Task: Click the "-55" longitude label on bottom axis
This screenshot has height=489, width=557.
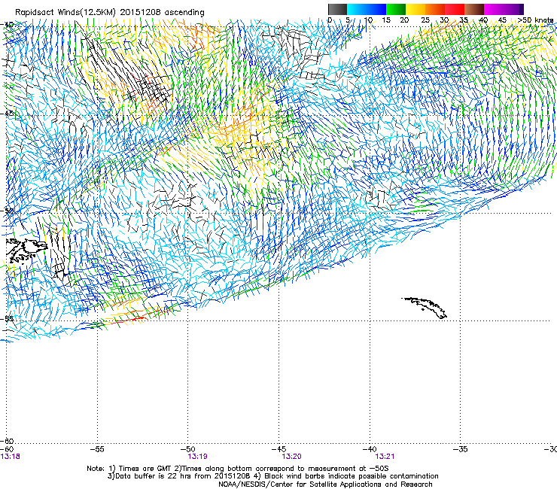Action: [97, 449]
